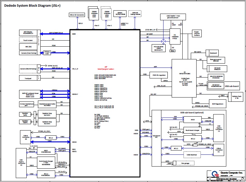Select the HSIO4-7 port label

[75, 94]
